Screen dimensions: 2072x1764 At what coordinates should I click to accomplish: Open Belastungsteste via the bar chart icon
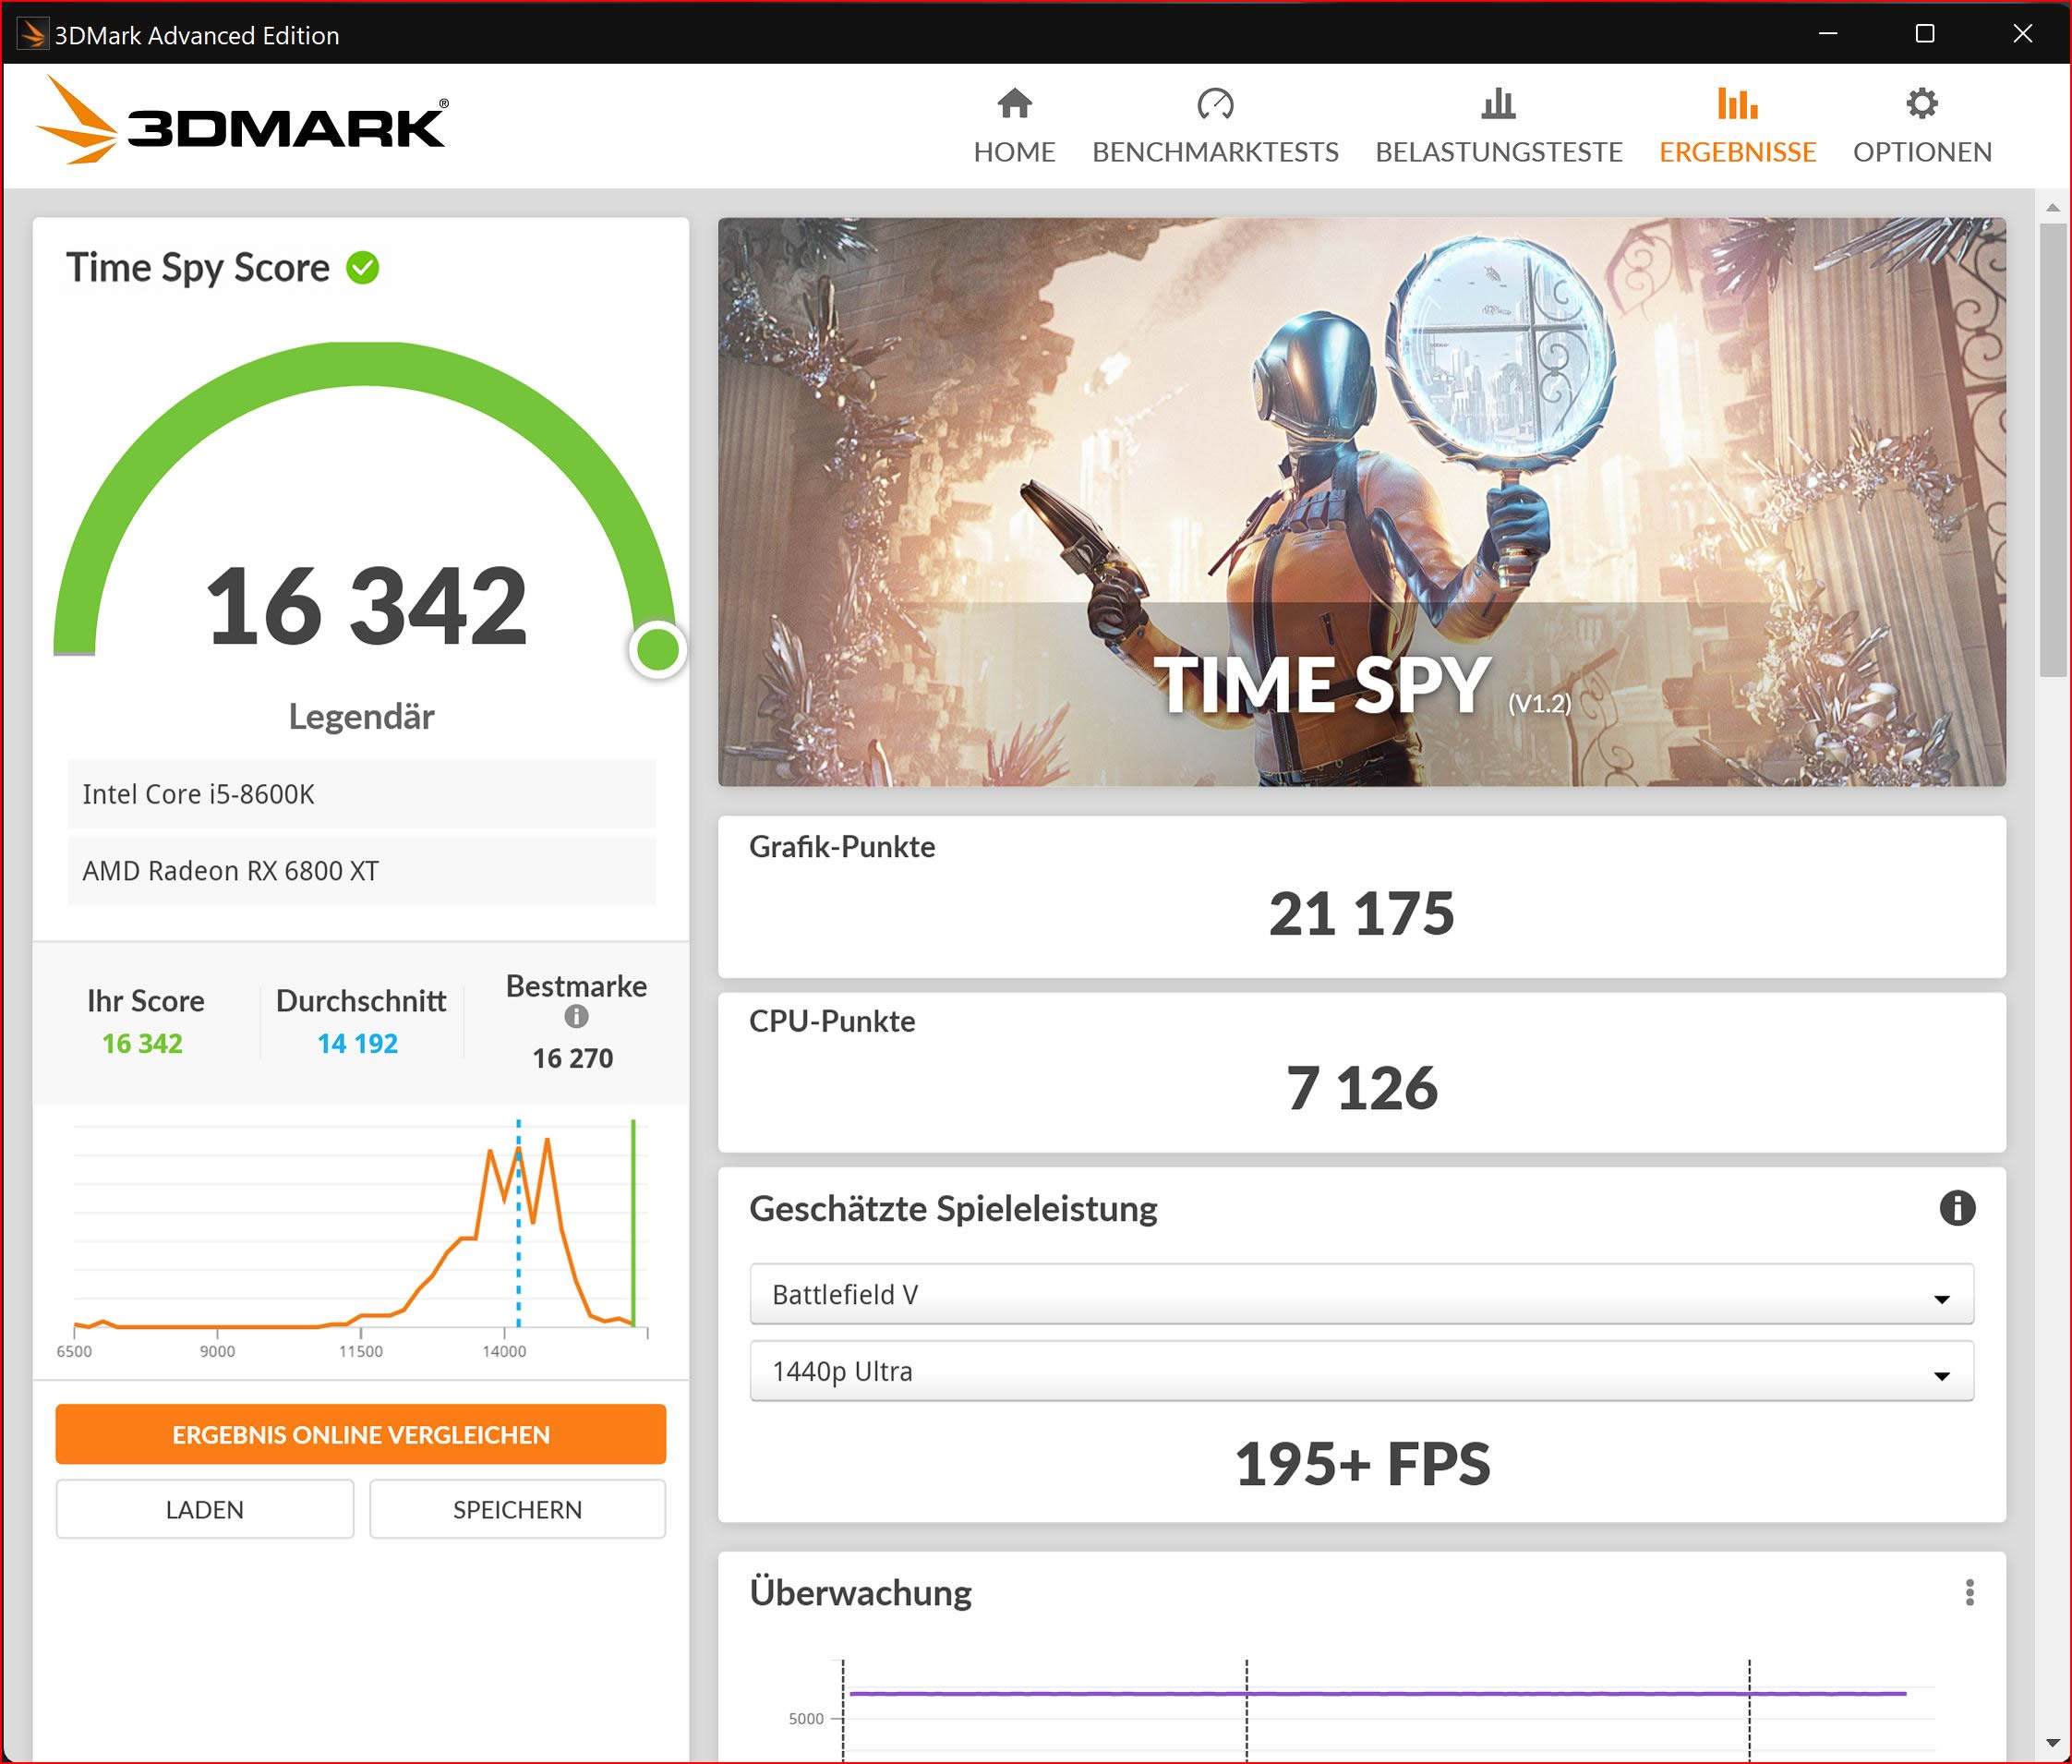click(x=1498, y=103)
